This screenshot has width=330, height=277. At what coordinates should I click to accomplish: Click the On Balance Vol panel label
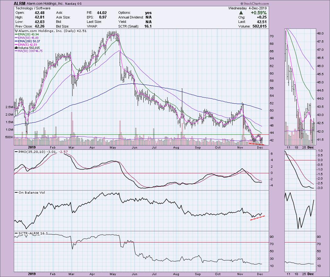(x=30, y=192)
